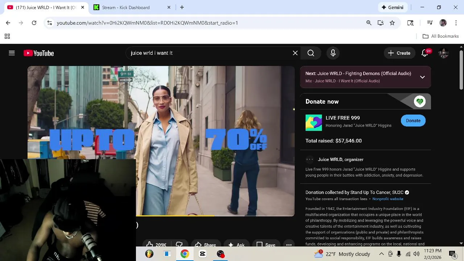Open the weather widget showing 22°F
The height and width of the screenshot is (261, 464).
pyautogui.click(x=342, y=254)
